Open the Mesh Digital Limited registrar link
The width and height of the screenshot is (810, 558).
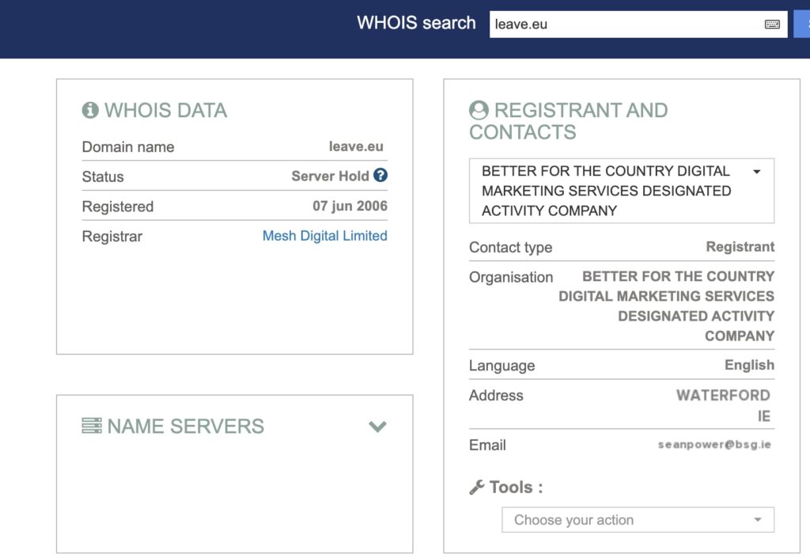tap(325, 236)
